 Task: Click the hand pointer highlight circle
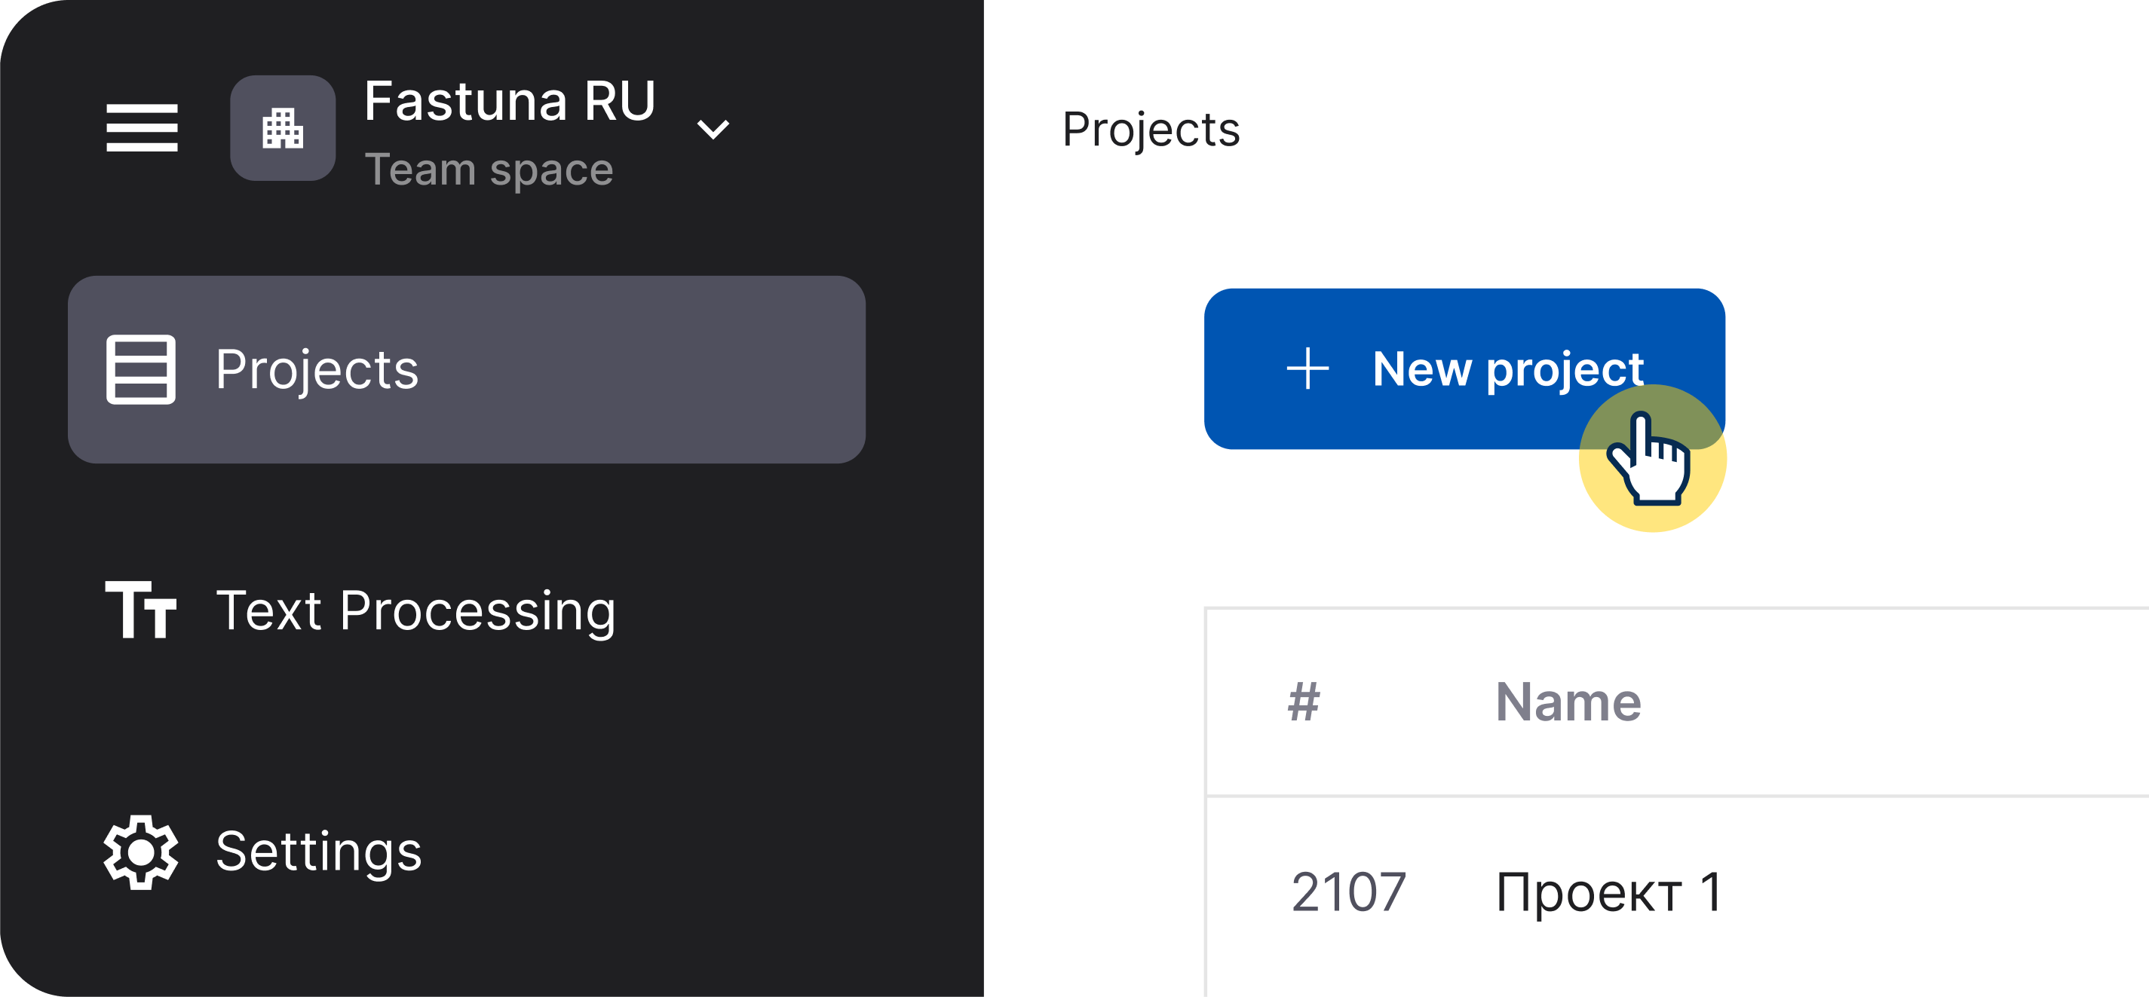pos(1653,458)
